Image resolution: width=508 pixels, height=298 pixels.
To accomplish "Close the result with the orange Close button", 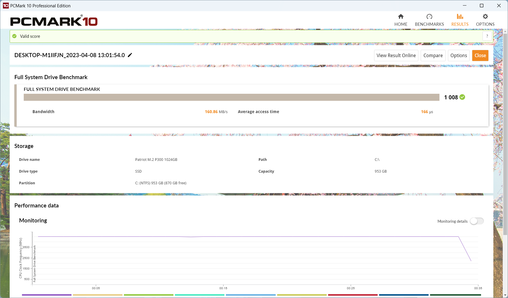I will click(x=480, y=55).
